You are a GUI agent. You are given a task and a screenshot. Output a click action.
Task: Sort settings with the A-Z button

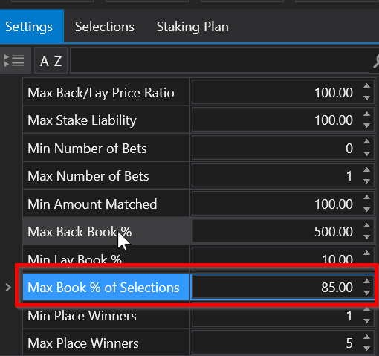tap(51, 61)
